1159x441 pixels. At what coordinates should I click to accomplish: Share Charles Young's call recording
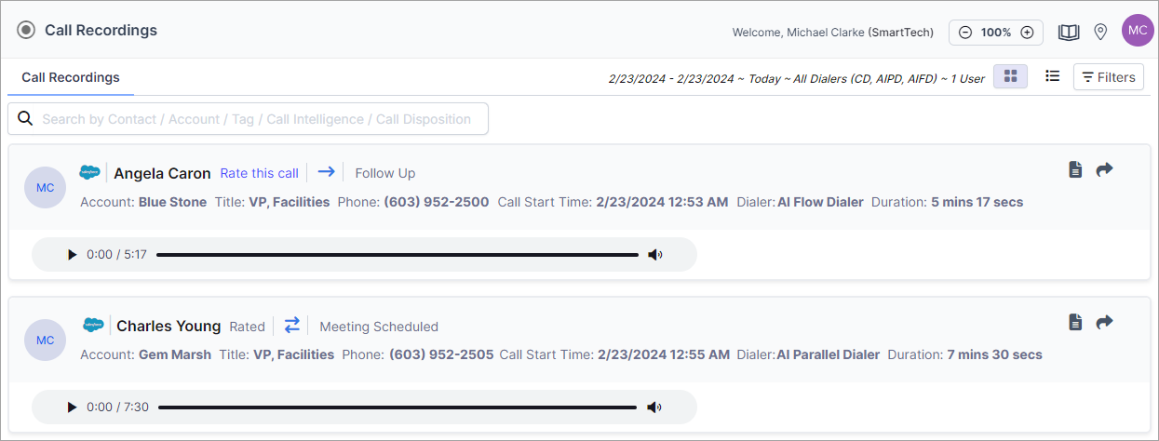[x=1104, y=322]
